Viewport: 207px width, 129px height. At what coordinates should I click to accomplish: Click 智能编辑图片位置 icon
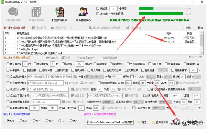(119, 89)
